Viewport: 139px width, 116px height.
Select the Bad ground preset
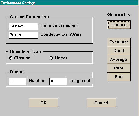coord(119,77)
